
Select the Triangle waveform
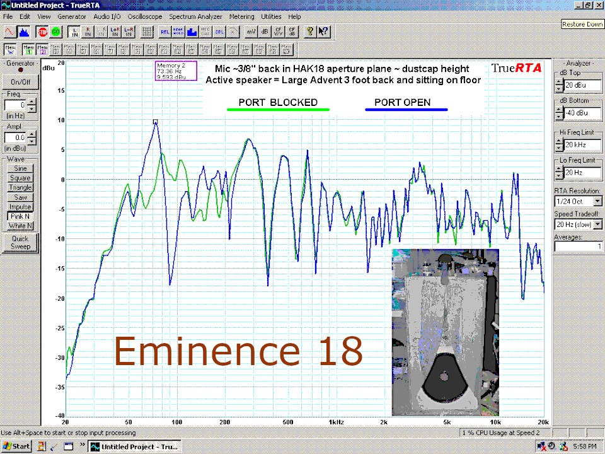tap(20, 188)
